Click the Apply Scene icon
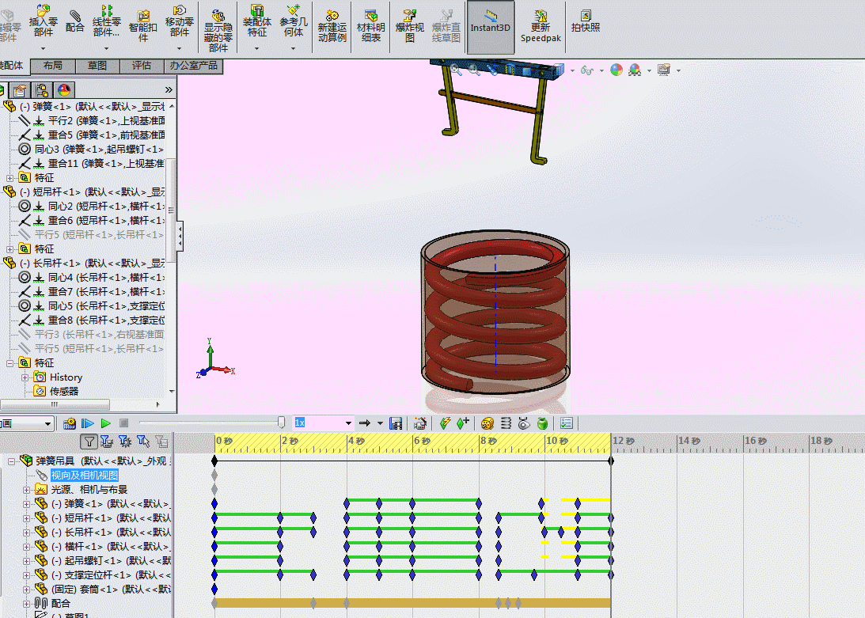Image resolution: width=865 pixels, height=618 pixels. pos(635,70)
